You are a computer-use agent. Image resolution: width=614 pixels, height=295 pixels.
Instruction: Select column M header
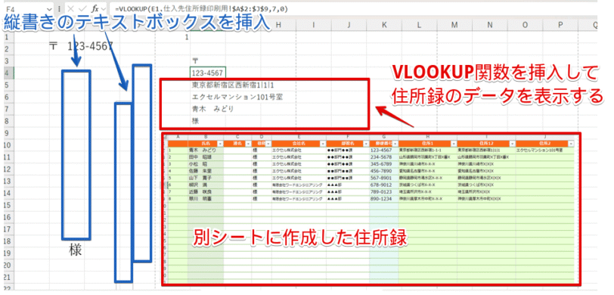pos(454,25)
